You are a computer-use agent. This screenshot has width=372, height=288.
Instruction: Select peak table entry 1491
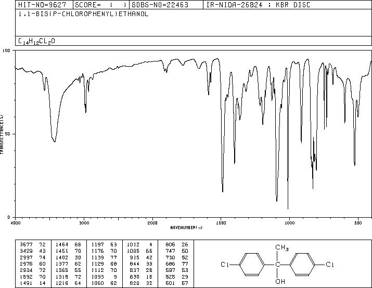[26, 283]
